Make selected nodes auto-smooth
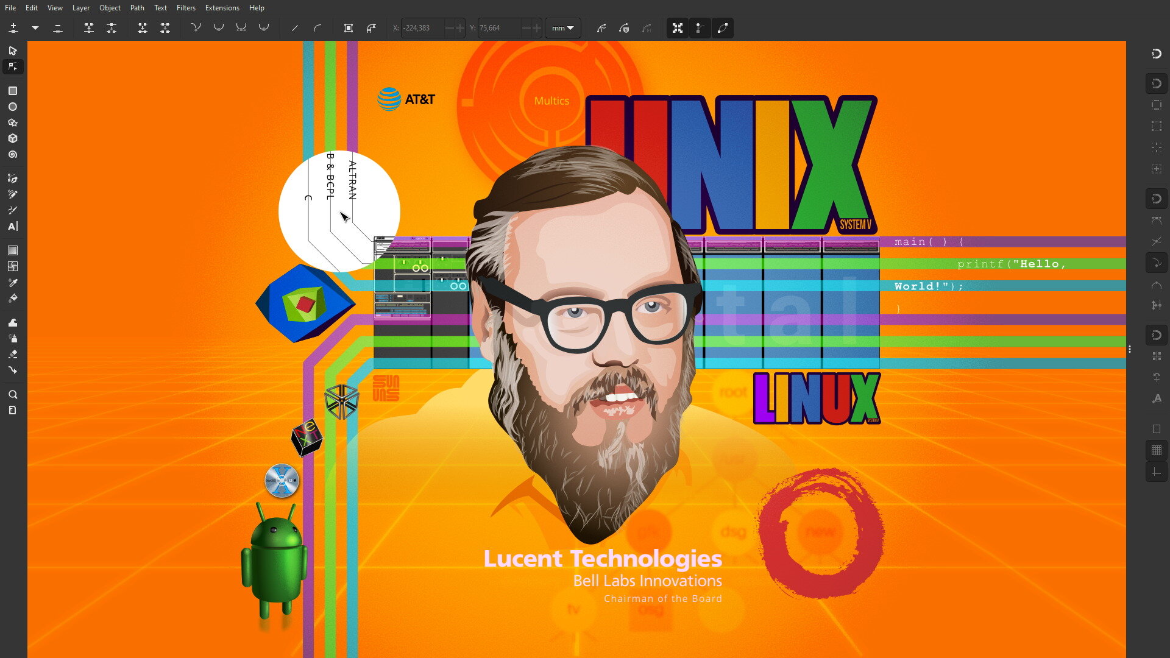This screenshot has width=1170, height=658. click(264, 28)
